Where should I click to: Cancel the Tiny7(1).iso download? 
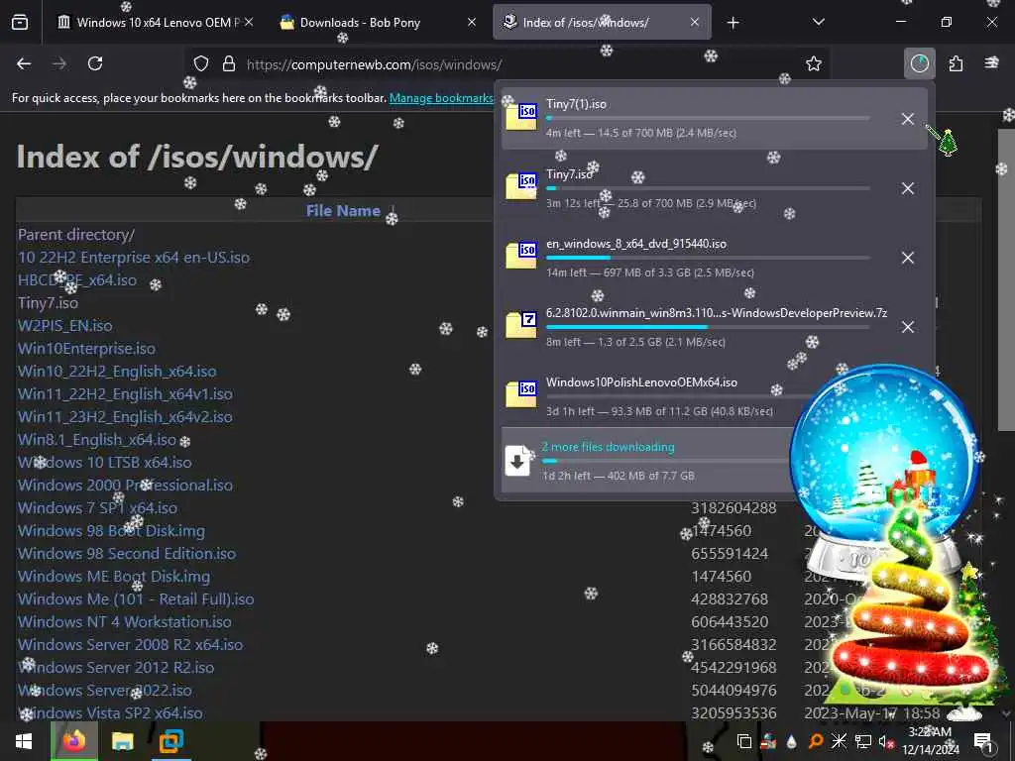coord(908,119)
